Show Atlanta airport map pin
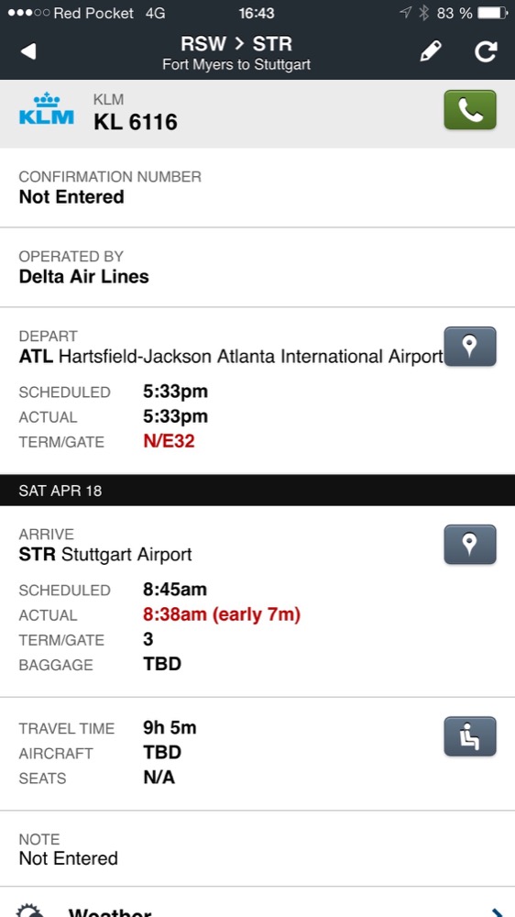The height and width of the screenshot is (917, 515). 470,347
